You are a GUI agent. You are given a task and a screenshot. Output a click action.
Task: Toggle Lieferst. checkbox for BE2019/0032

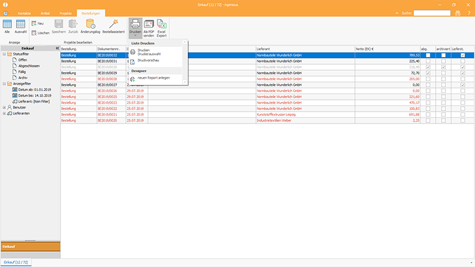click(x=463, y=55)
